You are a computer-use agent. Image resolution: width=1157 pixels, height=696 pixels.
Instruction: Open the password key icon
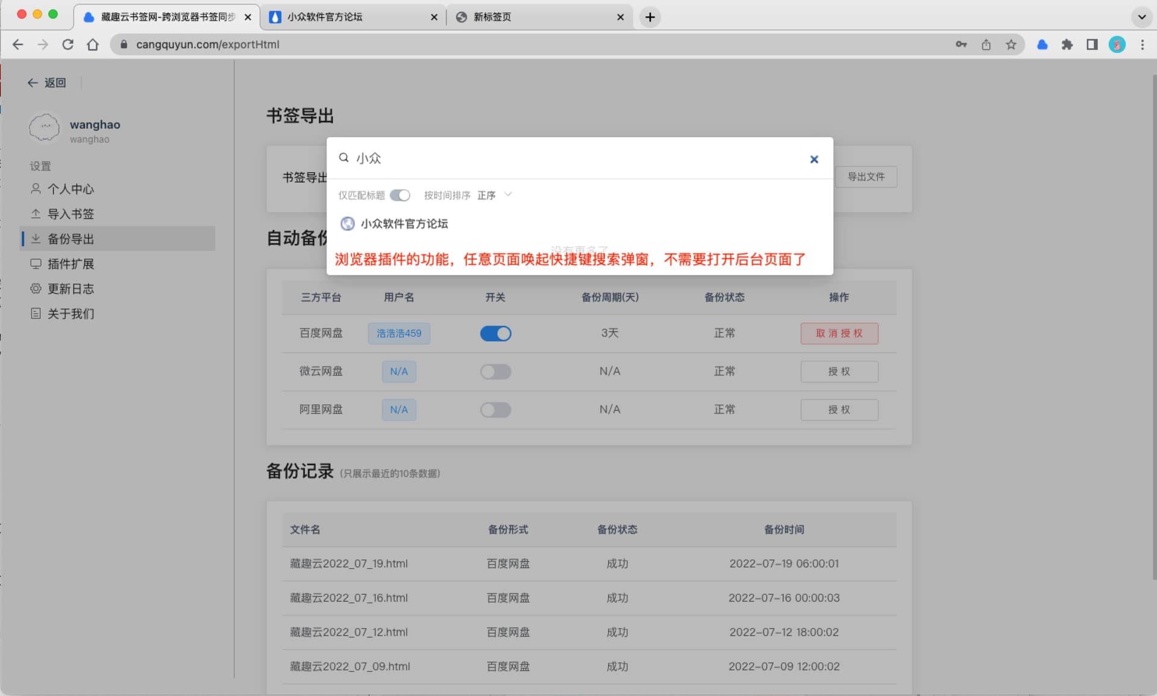pos(961,45)
